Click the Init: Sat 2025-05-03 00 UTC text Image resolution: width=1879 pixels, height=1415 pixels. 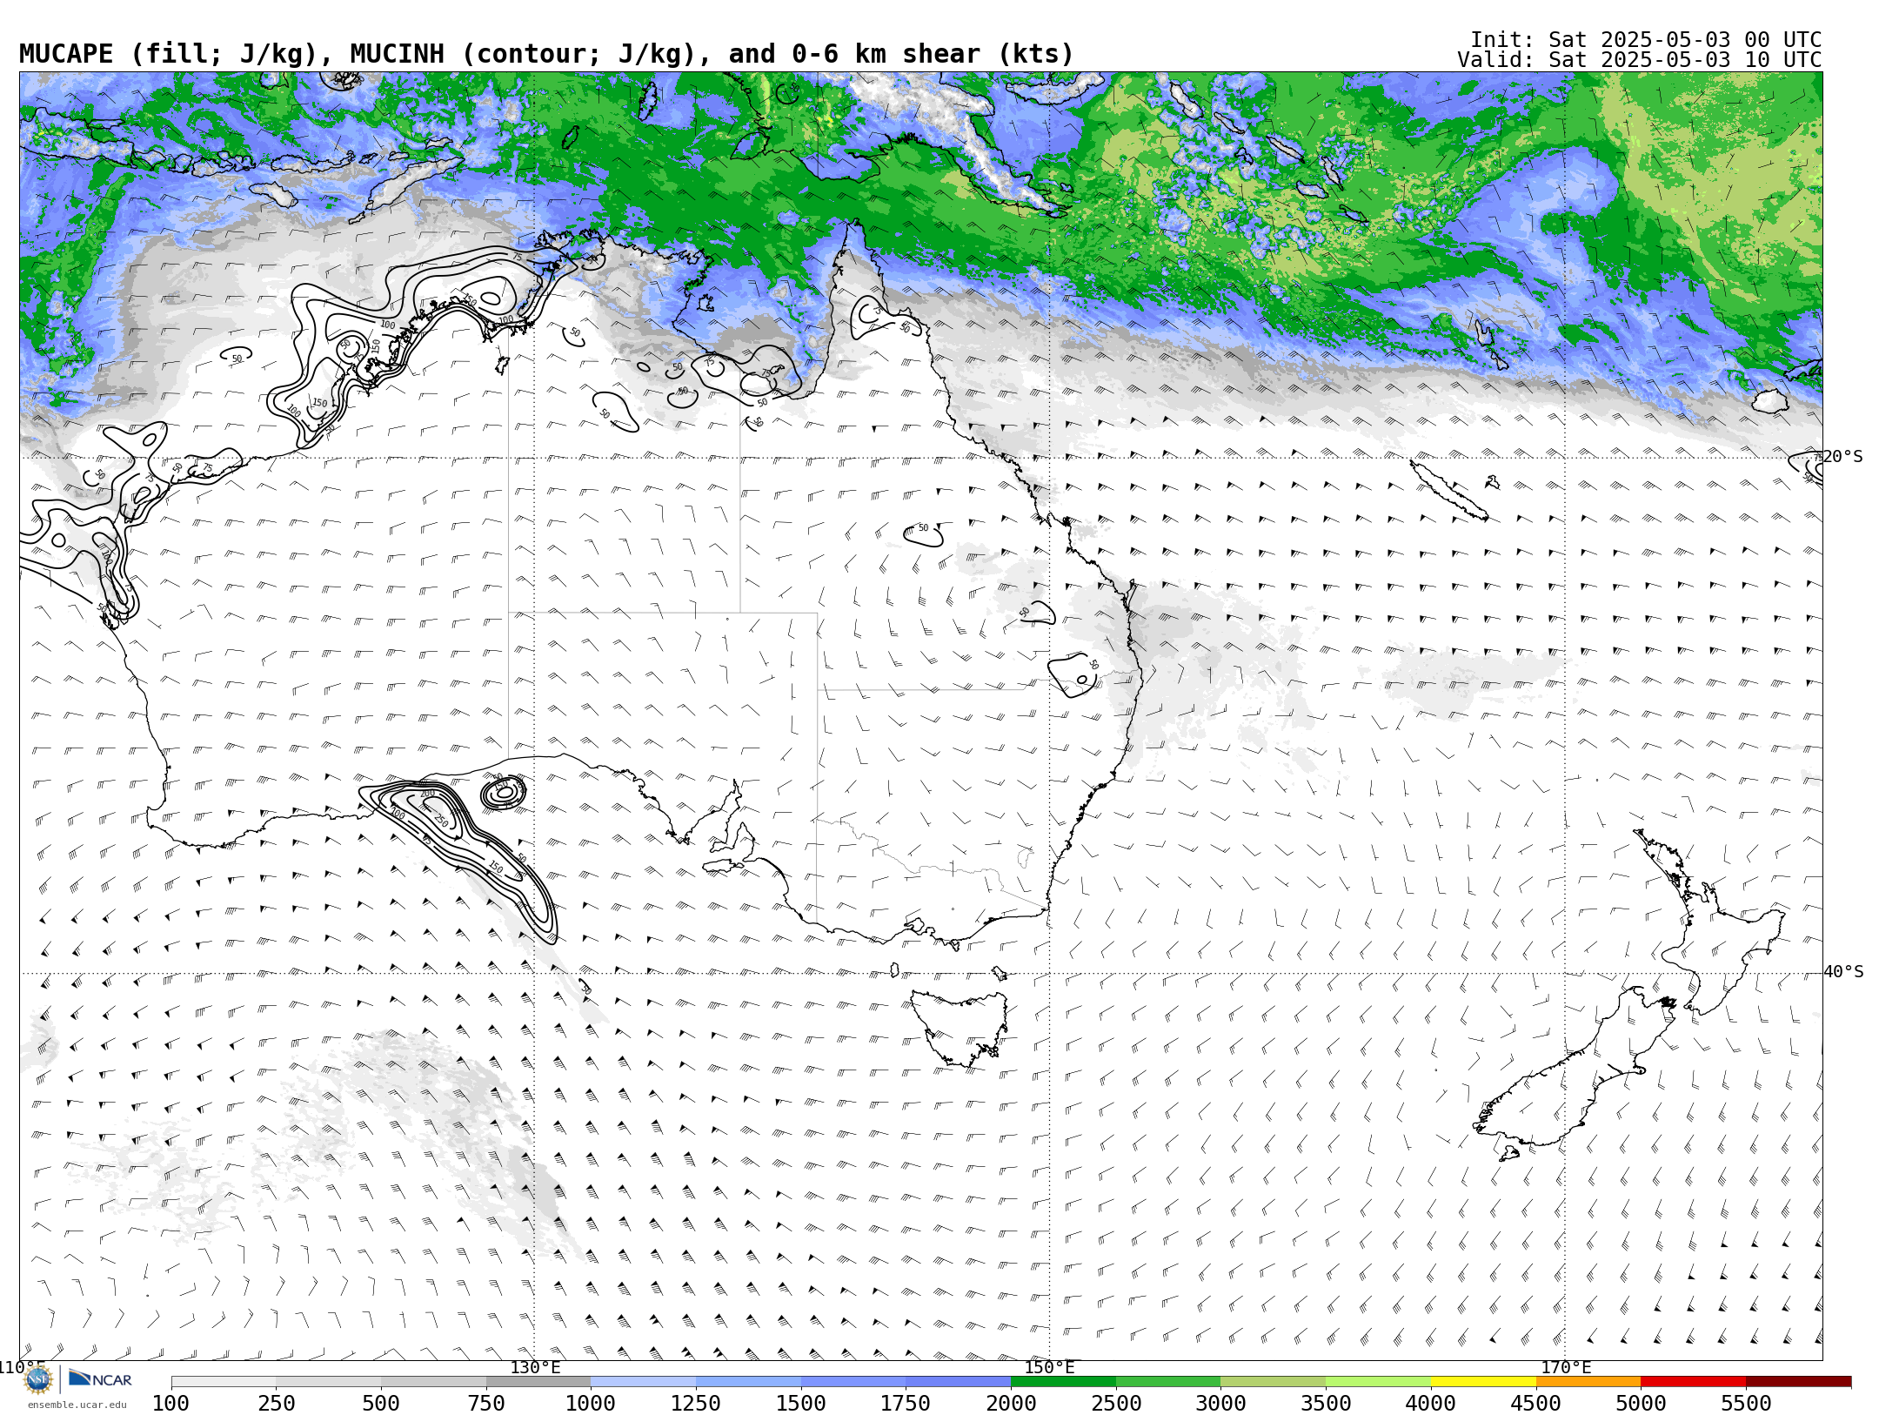[x=1646, y=40]
